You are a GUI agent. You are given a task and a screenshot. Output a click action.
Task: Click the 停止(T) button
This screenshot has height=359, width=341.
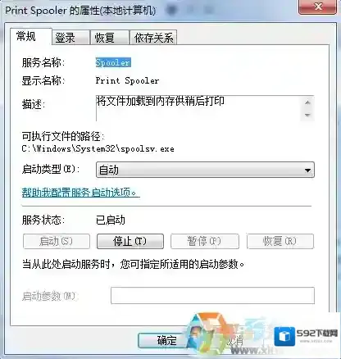point(130,241)
